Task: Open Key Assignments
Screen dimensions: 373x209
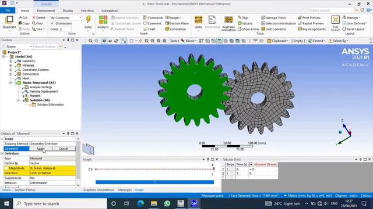Action: coord(312,29)
